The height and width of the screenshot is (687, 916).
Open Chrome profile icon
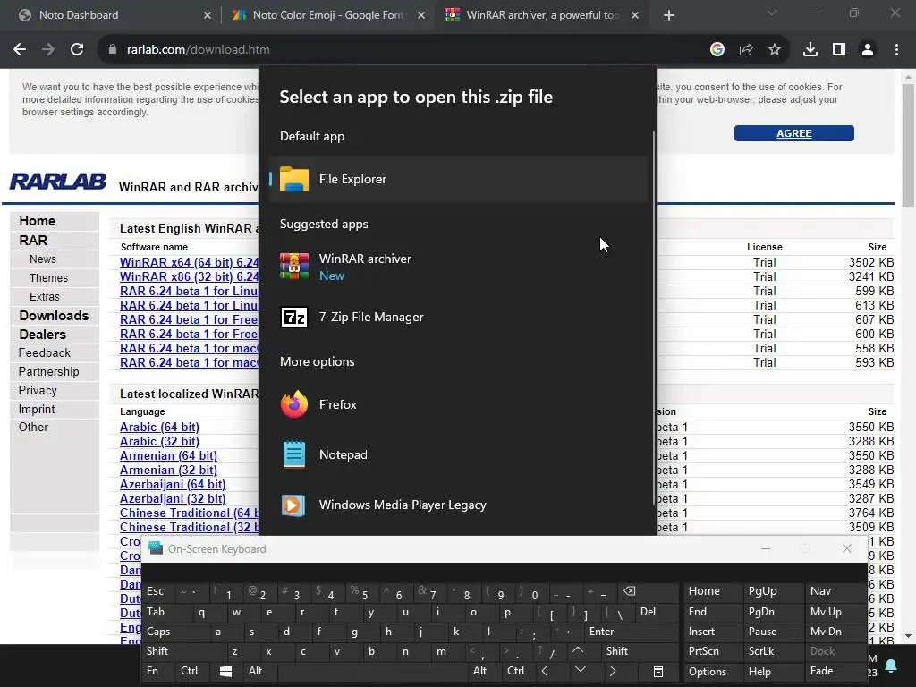[x=868, y=50]
